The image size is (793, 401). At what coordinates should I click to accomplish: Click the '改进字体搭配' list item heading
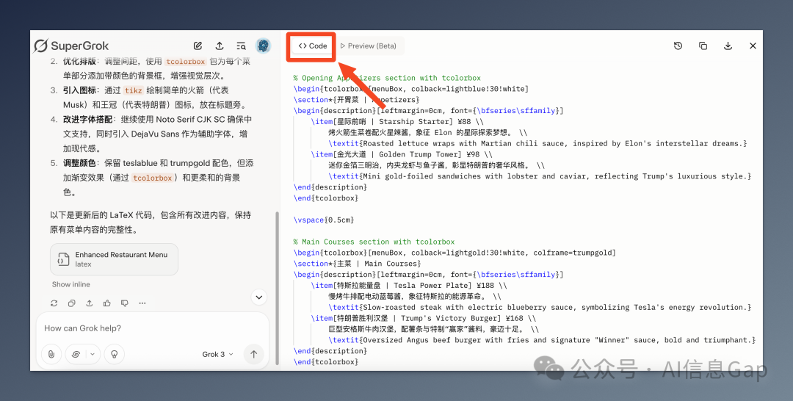tap(87, 119)
